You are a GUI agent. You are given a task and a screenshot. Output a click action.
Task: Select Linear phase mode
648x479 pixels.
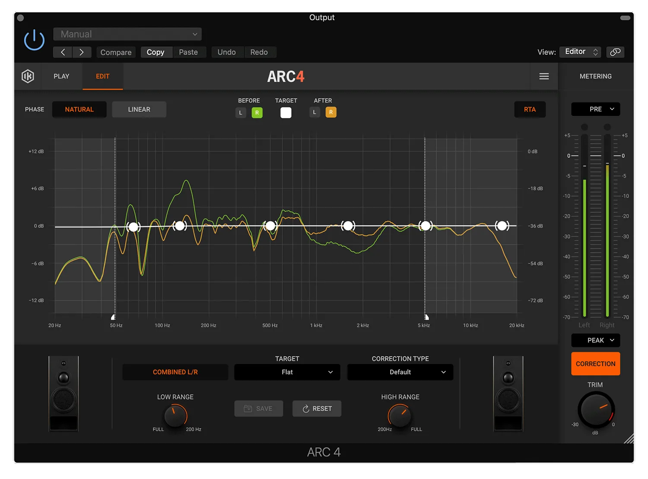pos(139,109)
